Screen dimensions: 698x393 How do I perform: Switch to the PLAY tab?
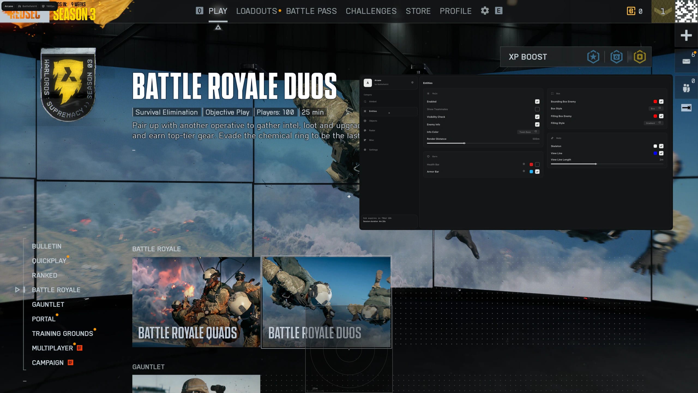218,11
